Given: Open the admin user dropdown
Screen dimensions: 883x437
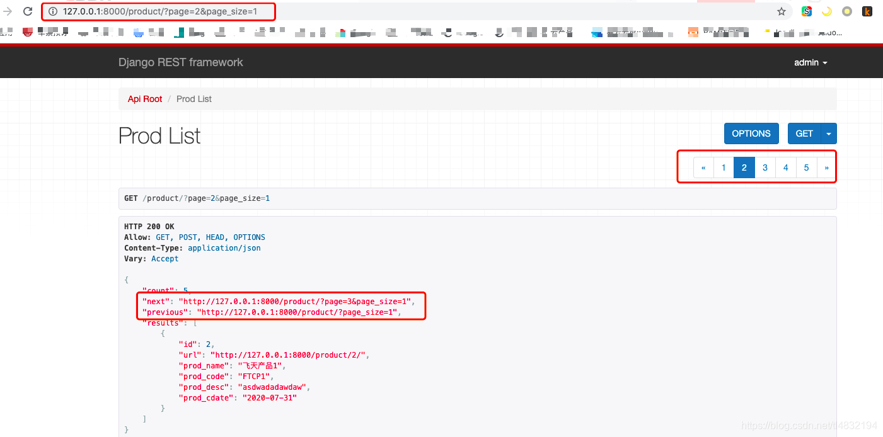Looking at the screenshot, I should pos(811,62).
